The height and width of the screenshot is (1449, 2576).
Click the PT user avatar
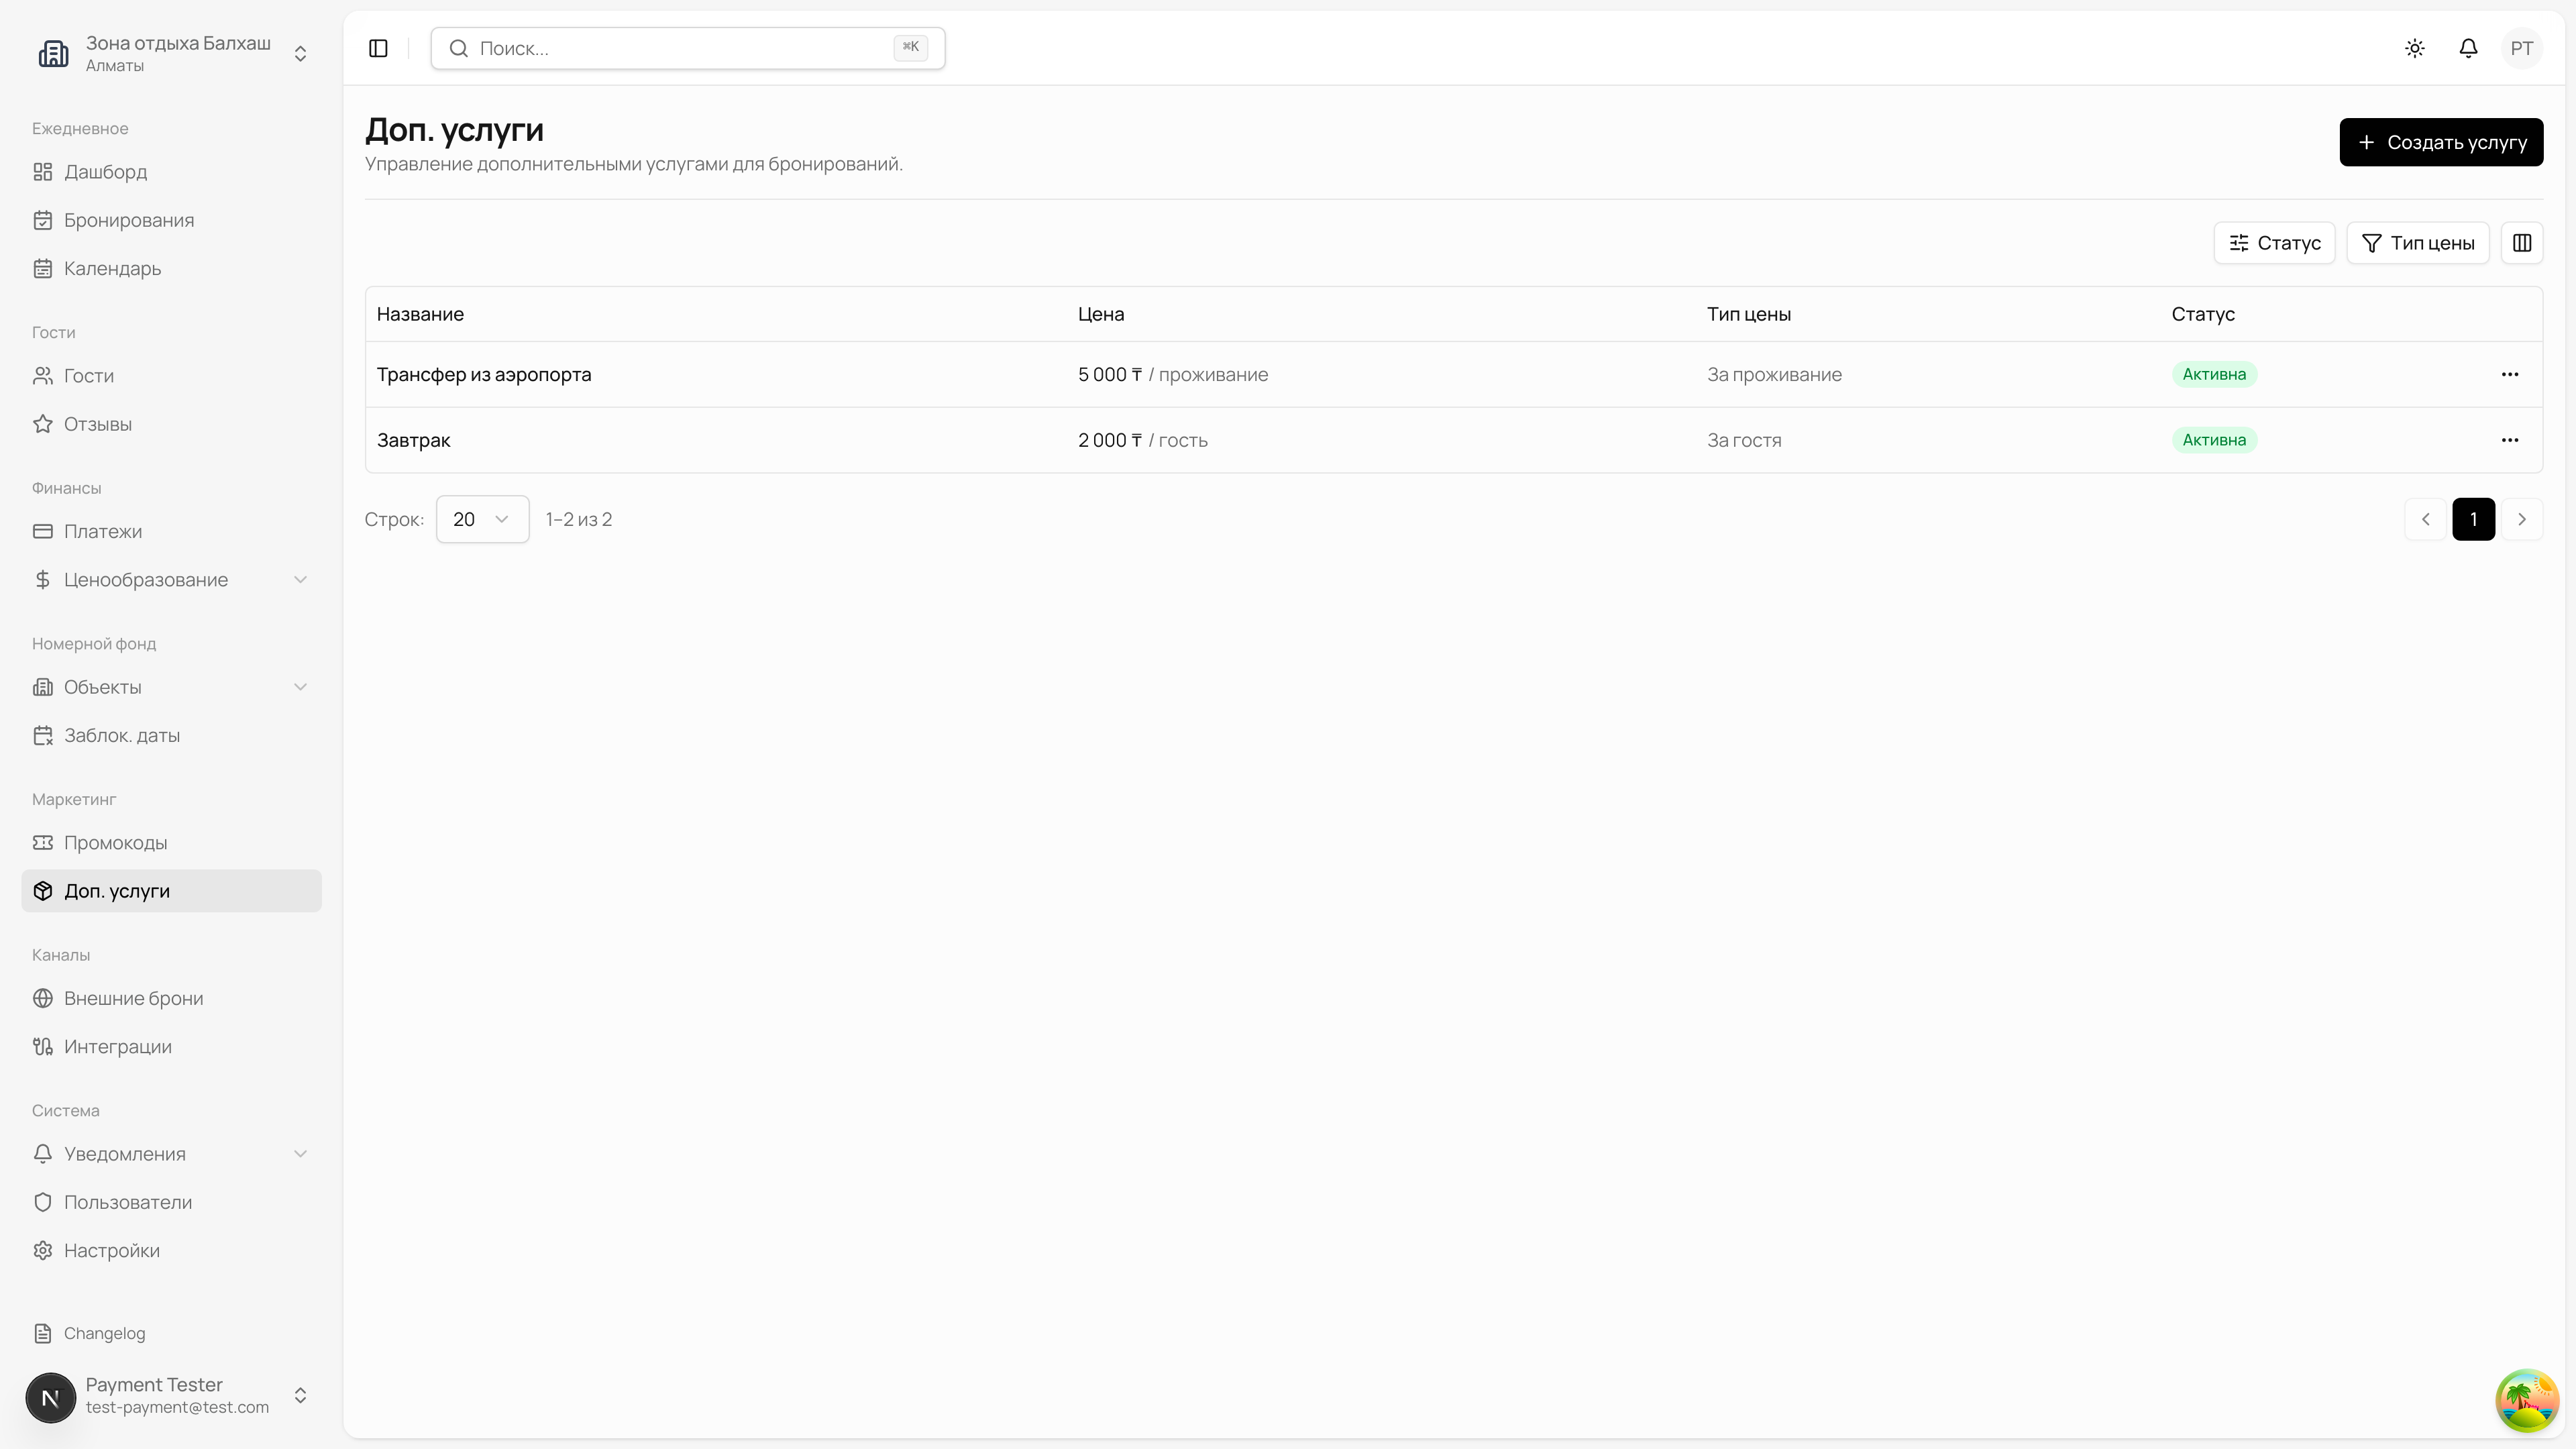[x=2521, y=48]
